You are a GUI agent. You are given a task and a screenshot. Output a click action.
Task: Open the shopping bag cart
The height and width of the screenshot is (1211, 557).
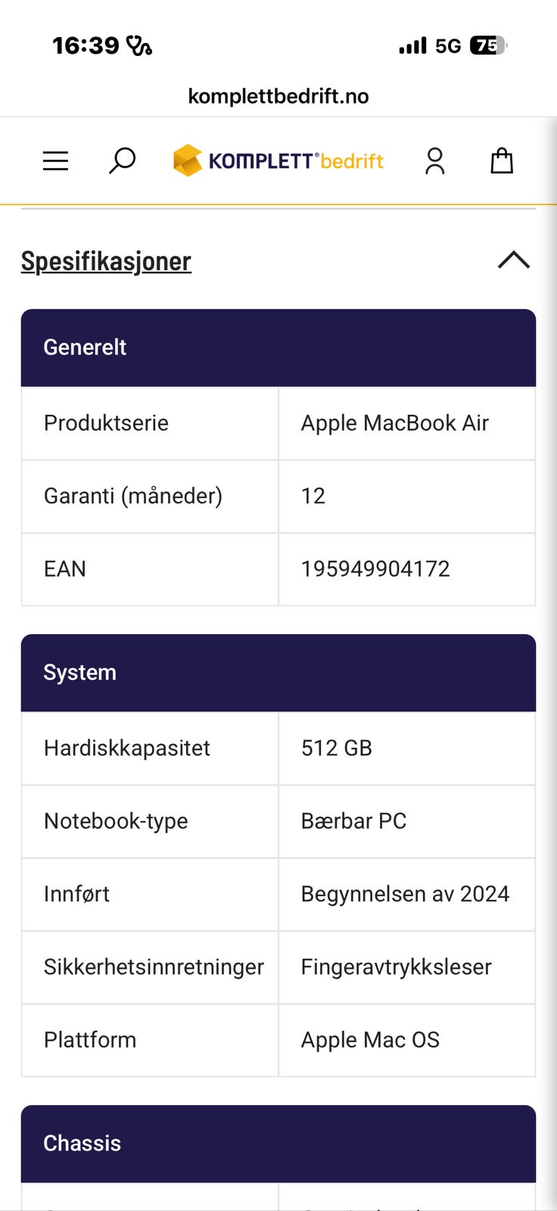(502, 160)
